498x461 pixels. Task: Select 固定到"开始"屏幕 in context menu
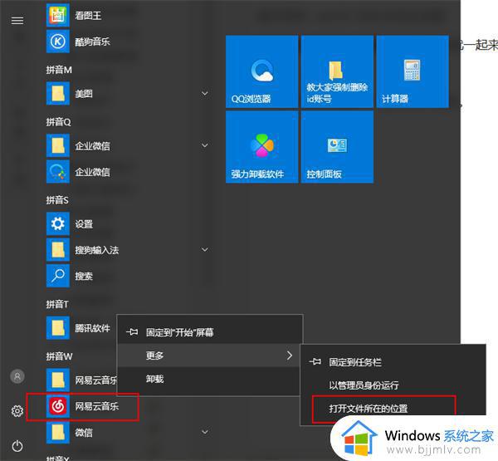point(210,332)
